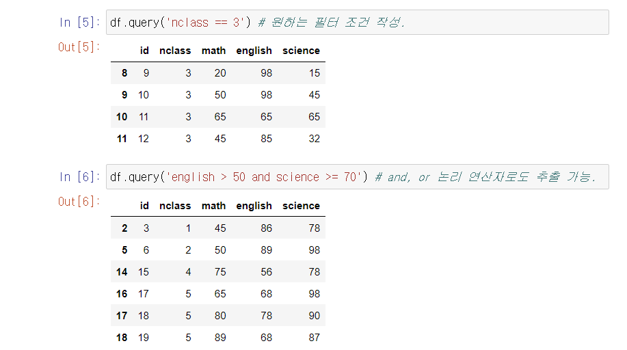This screenshot has height=350, width=627.
Task: Click the In [6] code cell input
Action: [x=357, y=177]
